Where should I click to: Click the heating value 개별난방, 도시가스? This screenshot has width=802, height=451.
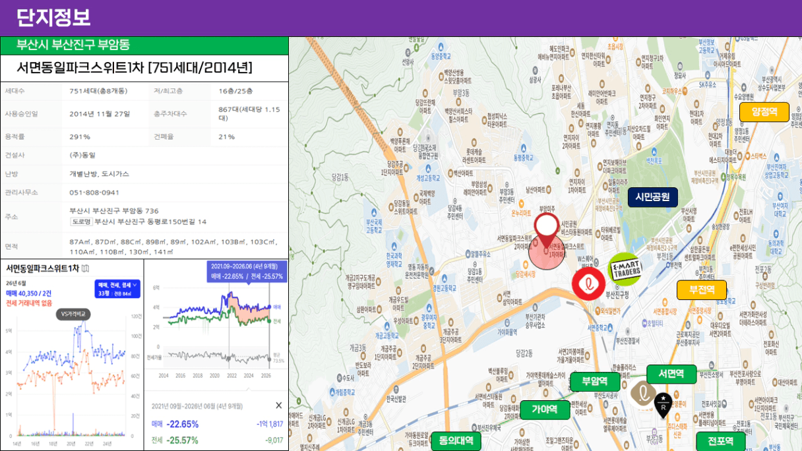pyautogui.click(x=100, y=173)
